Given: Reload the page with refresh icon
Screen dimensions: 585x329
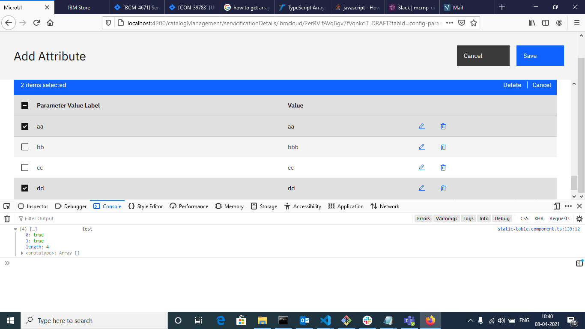Looking at the screenshot, I should click(37, 23).
